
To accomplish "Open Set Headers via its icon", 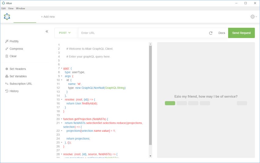I will 7,69.
